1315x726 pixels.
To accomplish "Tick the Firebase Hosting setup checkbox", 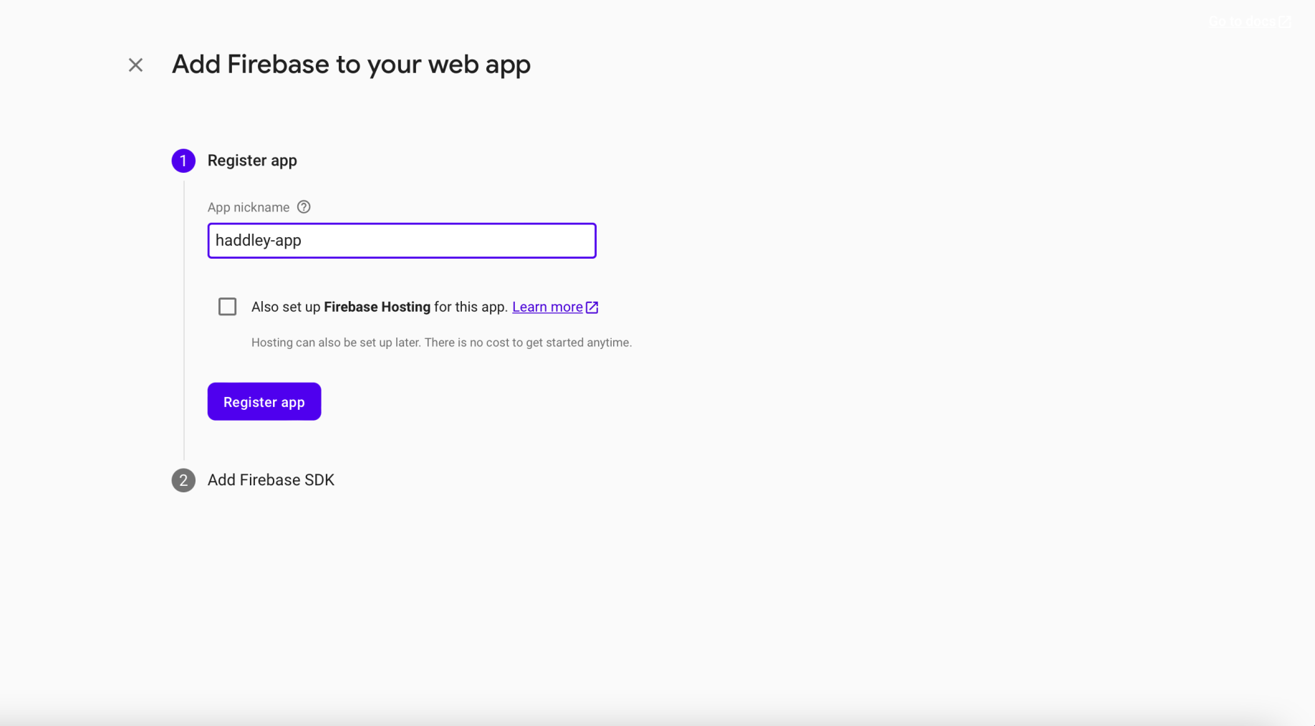I will click(x=227, y=307).
